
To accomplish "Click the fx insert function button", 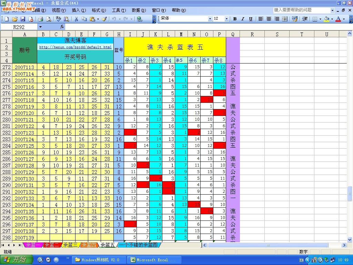I will pyautogui.click(x=62, y=27).
